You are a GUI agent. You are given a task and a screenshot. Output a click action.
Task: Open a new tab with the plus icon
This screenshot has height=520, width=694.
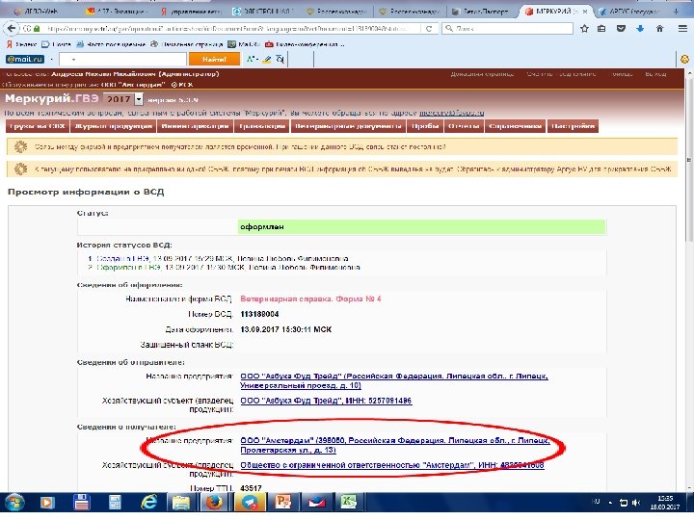pos(676,12)
